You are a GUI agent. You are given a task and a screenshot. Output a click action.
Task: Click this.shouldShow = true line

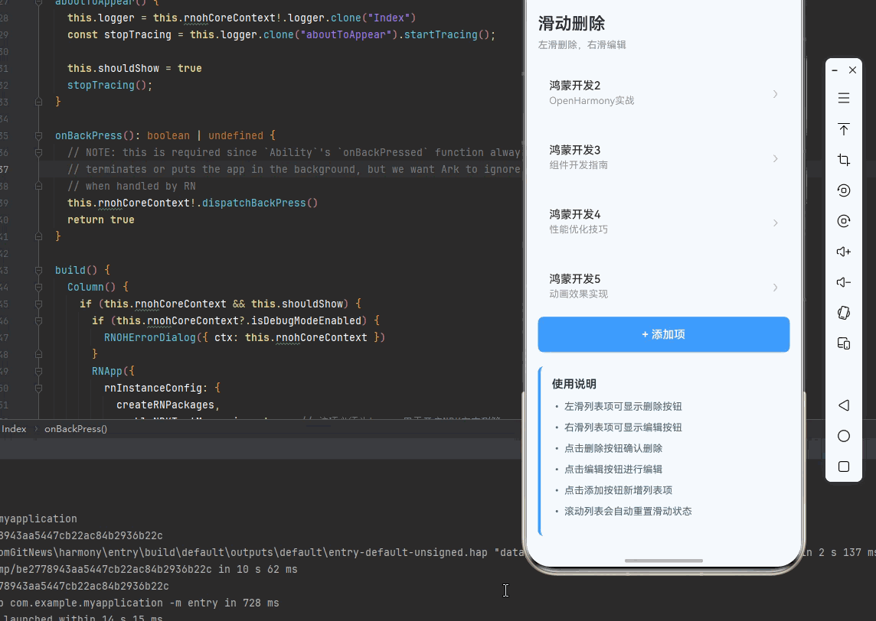134,68
